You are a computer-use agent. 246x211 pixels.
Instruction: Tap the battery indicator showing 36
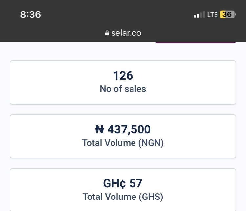click(227, 14)
